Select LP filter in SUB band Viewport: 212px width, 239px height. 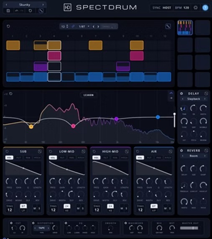coord(23,210)
